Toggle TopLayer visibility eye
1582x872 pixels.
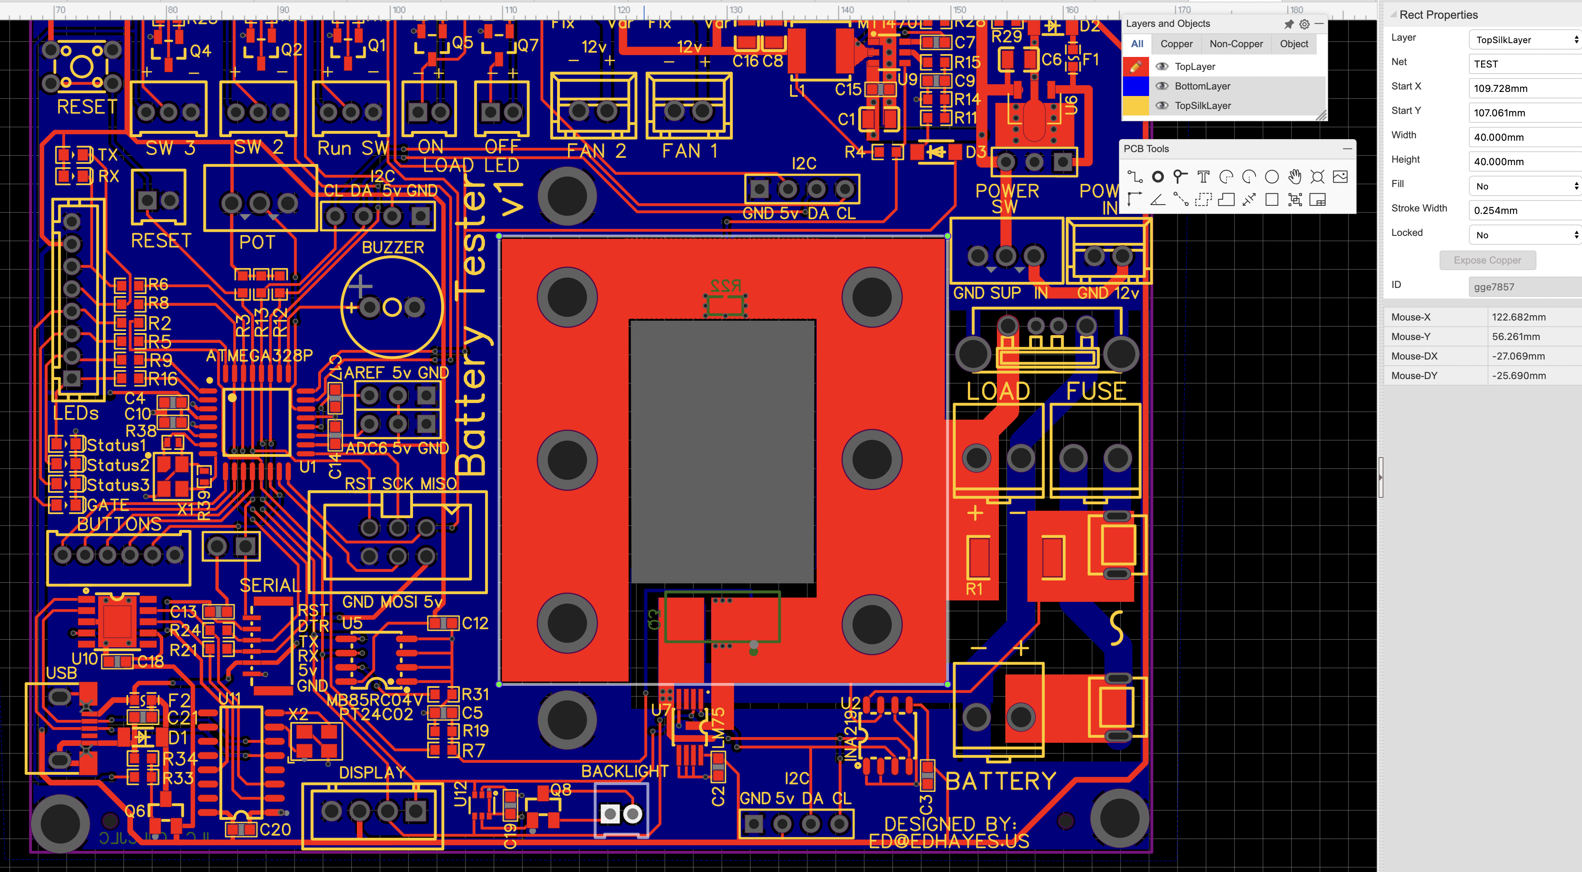point(1162,66)
